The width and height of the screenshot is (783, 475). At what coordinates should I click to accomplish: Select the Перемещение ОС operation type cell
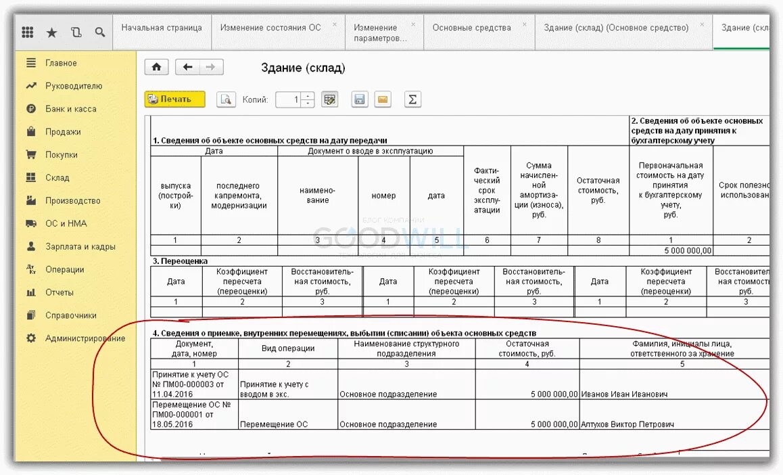[288, 414]
